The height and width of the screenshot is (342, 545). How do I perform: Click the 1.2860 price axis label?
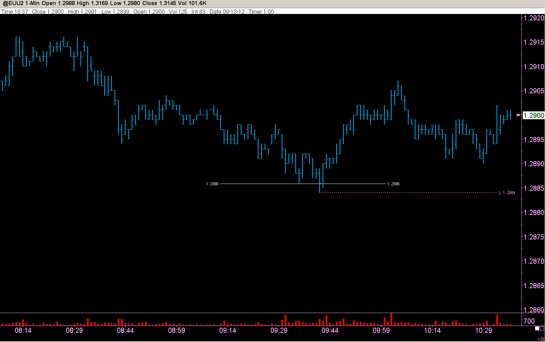click(534, 310)
